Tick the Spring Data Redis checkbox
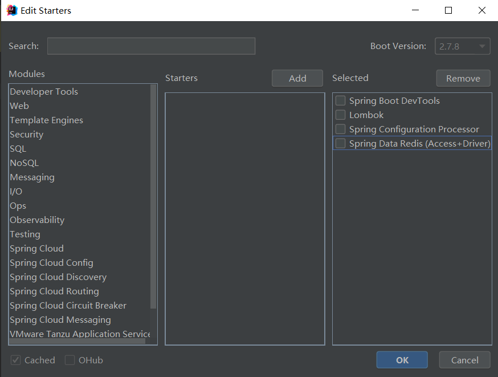 tap(341, 143)
